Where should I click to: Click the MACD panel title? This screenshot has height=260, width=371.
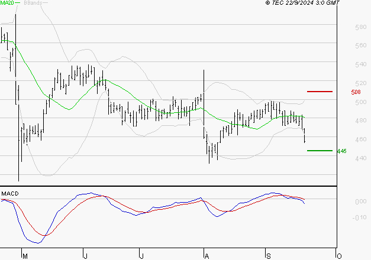[x=10, y=194]
